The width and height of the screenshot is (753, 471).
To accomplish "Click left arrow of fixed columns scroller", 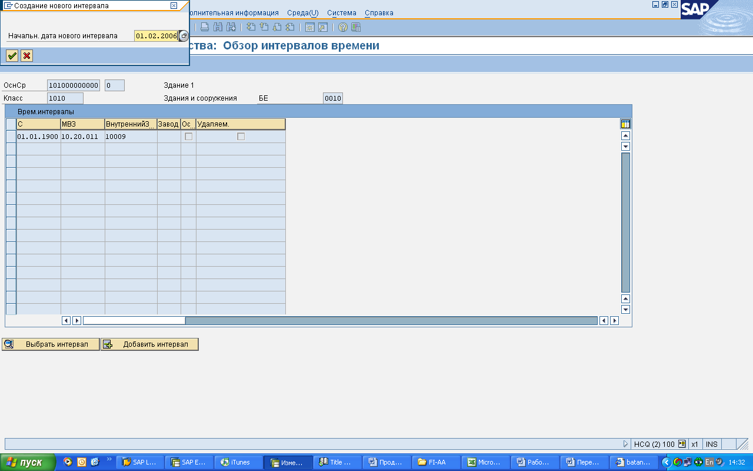I will (66, 320).
